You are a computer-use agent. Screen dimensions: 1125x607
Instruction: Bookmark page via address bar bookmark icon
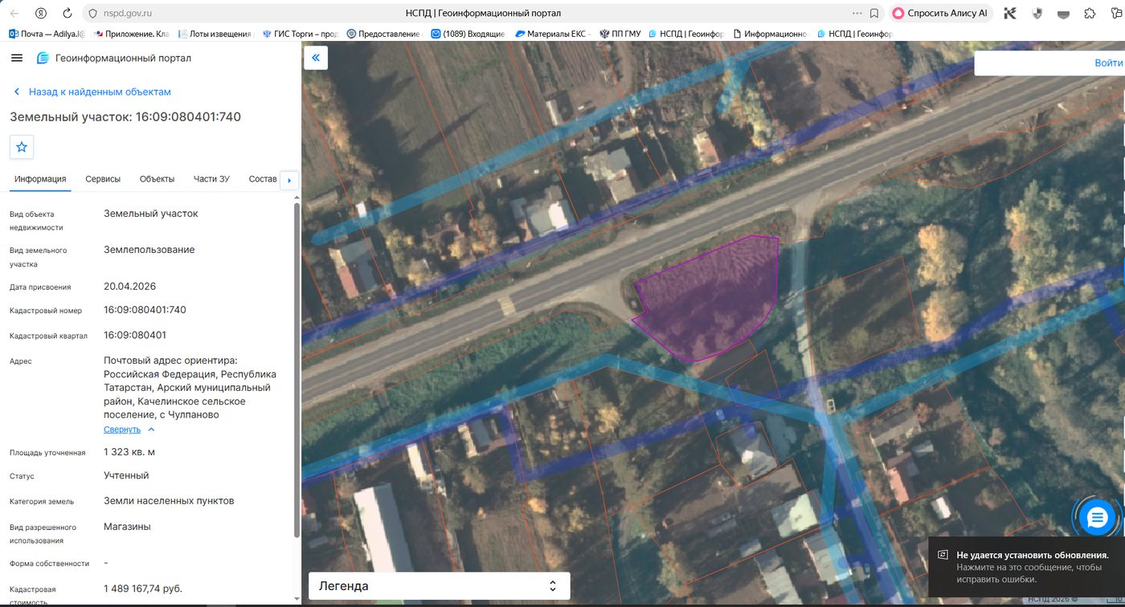tap(874, 14)
